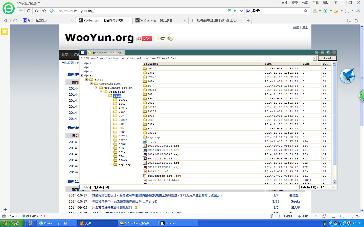Click the 100% zoom control in the status bar
Image resolution: width=364 pixels, height=227 pixels.
[355, 216]
